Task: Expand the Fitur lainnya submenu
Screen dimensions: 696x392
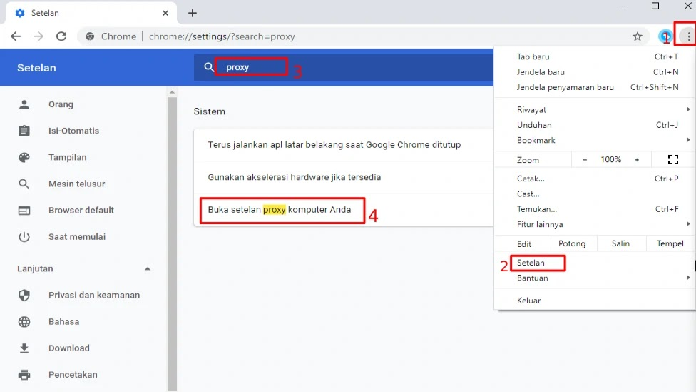Action: (x=687, y=224)
